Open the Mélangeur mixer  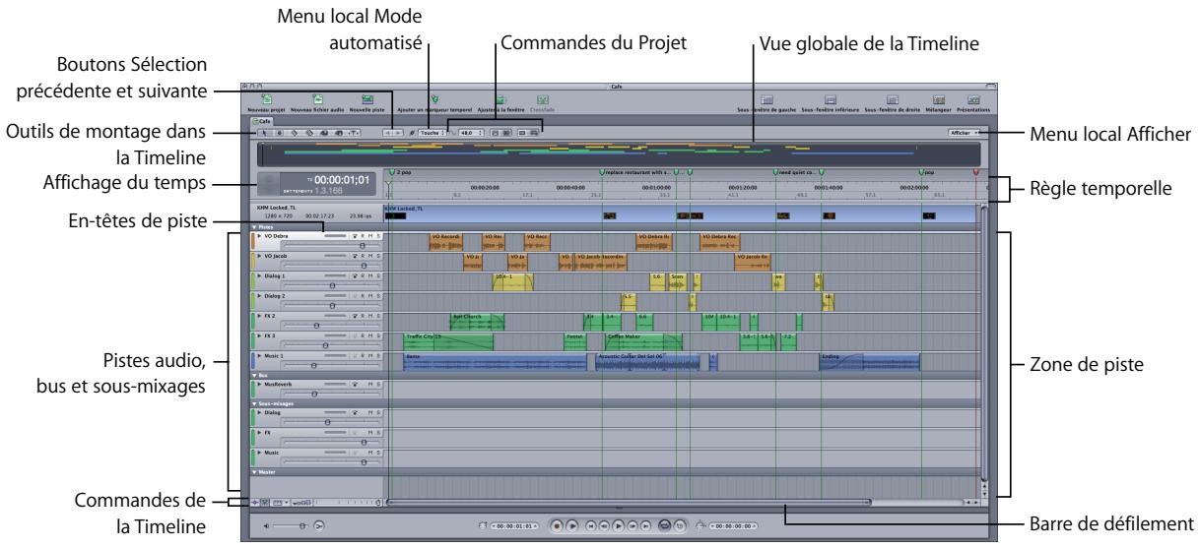click(x=939, y=99)
